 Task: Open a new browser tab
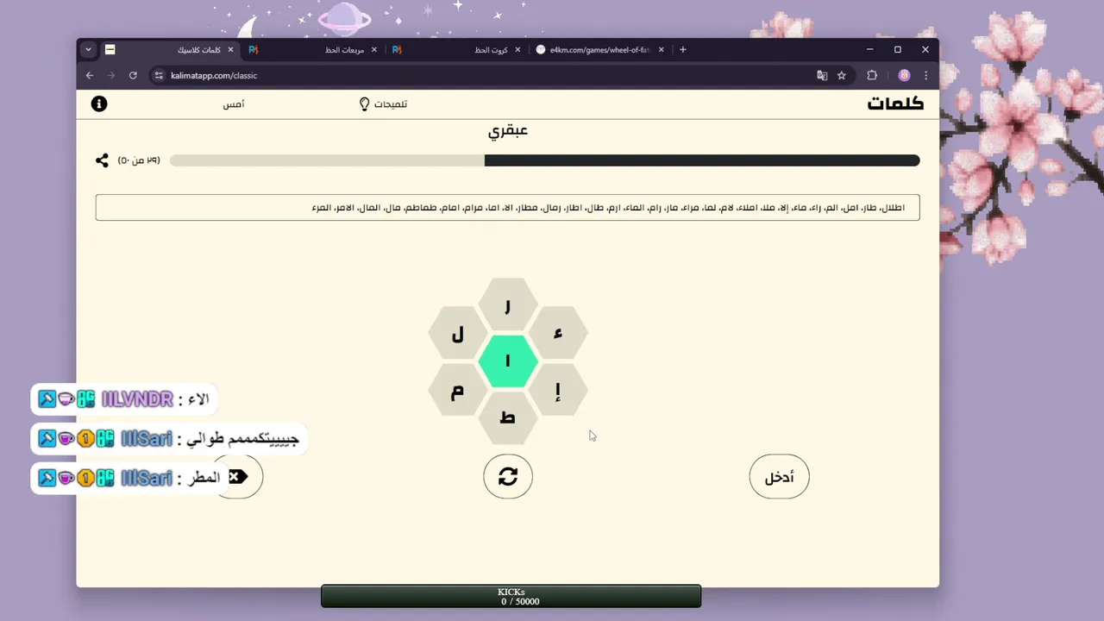(x=683, y=50)
